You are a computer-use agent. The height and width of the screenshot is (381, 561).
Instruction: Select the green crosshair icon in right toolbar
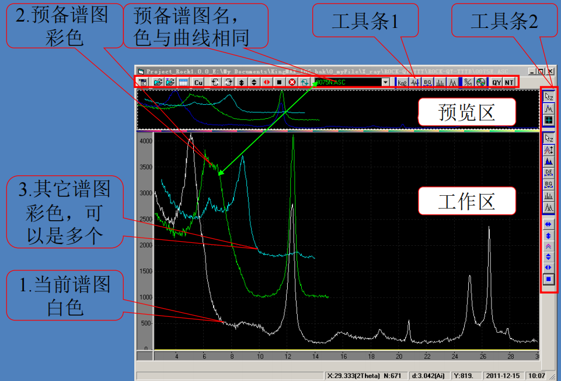pos(548,120)
